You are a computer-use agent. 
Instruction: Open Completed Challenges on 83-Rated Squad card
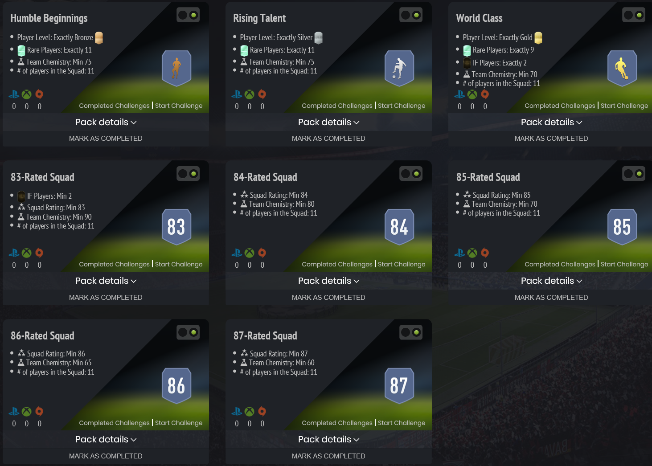(114, 264)
